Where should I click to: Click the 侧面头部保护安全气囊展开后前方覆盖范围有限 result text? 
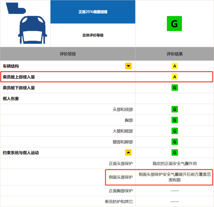tap(175, 177)
